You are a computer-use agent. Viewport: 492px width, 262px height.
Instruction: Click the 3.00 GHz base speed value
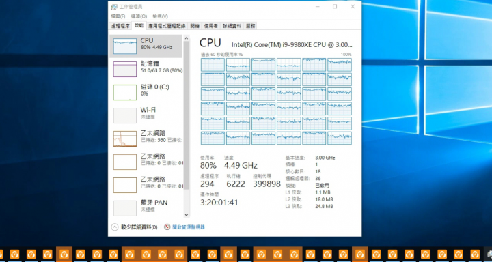[325, 158]
